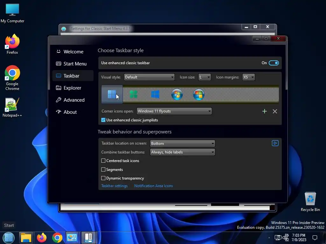The height and width of the screenshot is (244, 326).
Task: Go to the Explorer section
Action: click(x=73, y=88)
